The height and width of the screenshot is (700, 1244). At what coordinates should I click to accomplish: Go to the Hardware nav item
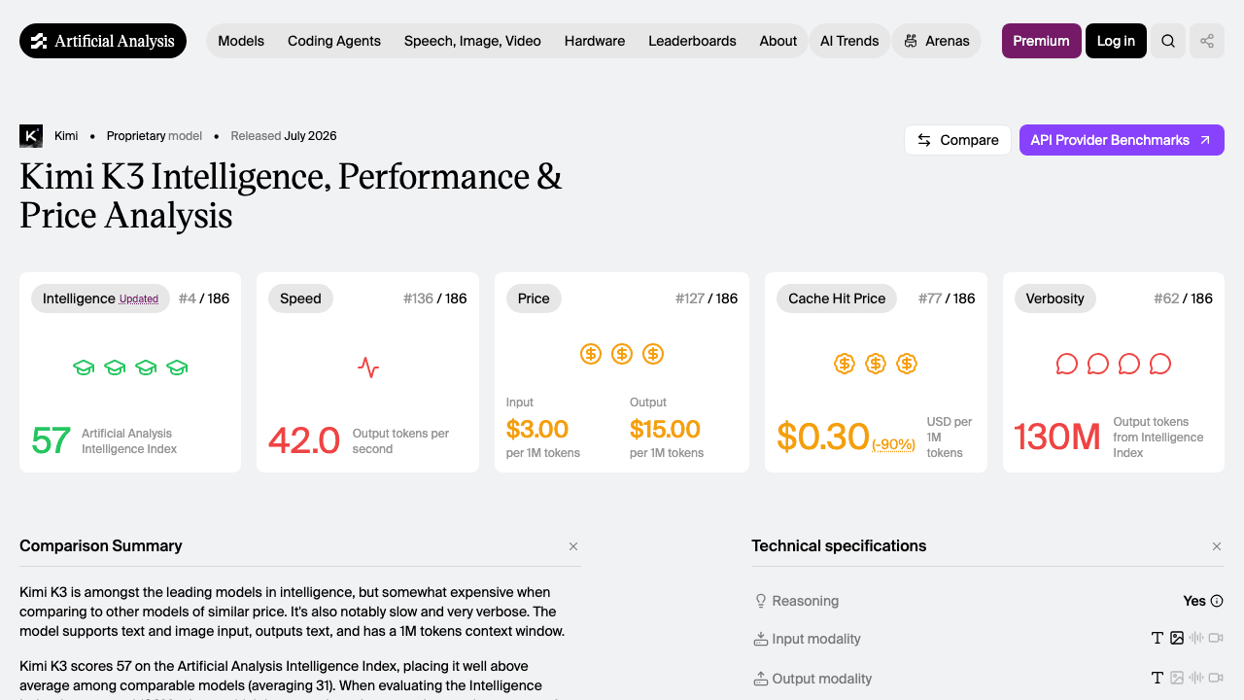click(x=595, y=41)
